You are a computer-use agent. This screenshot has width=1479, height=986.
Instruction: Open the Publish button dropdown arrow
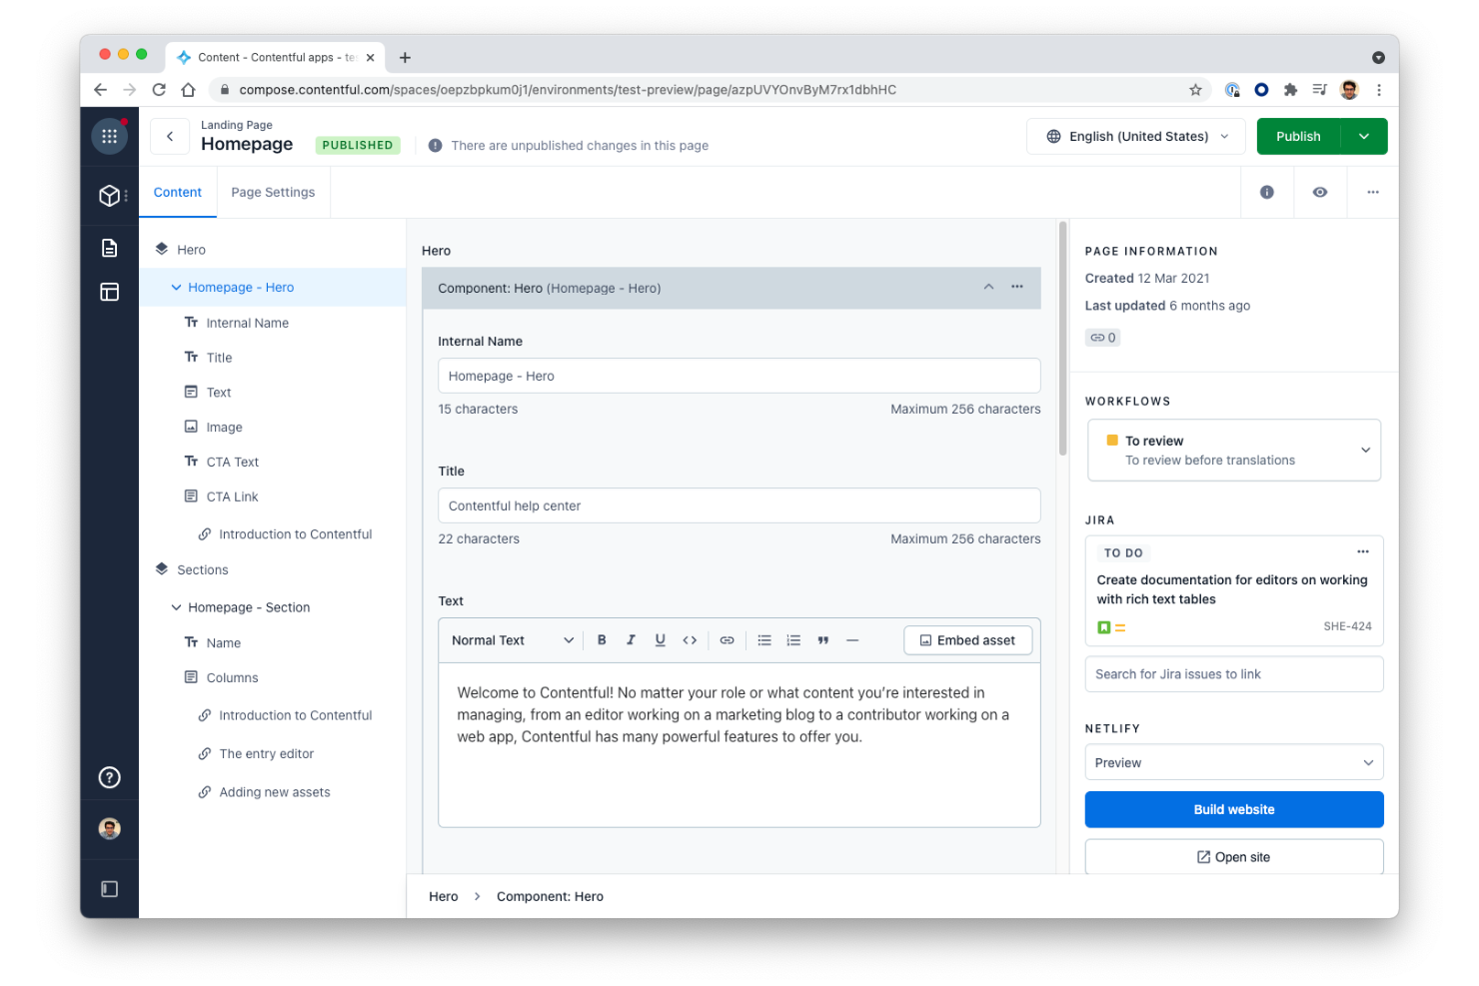(x=1364, y=136)
